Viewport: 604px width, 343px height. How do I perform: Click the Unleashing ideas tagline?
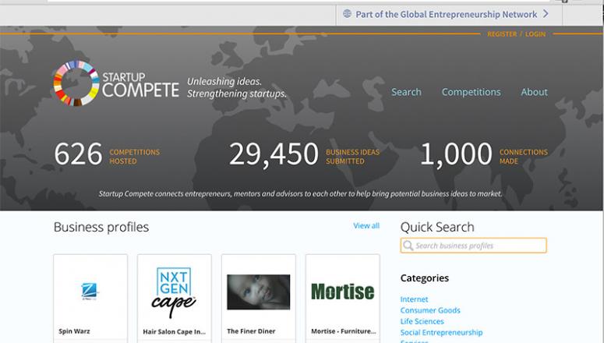point(237,87)
